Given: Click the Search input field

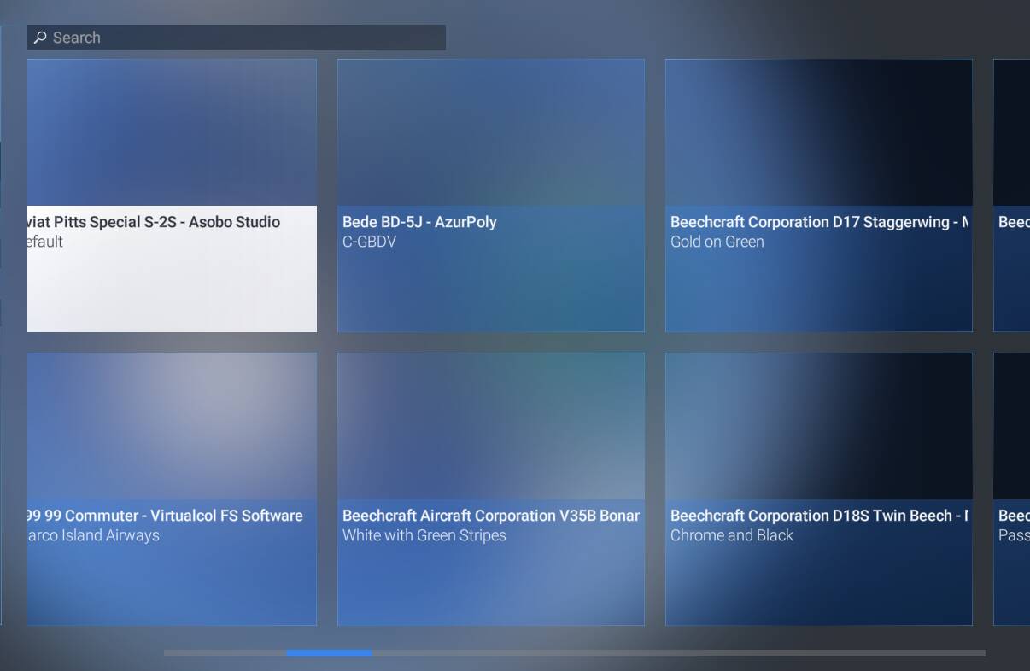Looking at the screenshot, I should (237, 38).
